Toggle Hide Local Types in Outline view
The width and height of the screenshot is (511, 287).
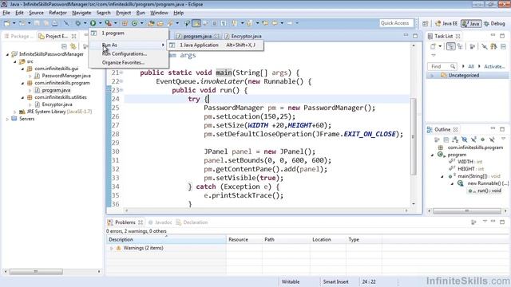point(492,140)
